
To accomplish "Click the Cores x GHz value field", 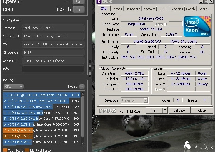I will click(x=53, y=36).
